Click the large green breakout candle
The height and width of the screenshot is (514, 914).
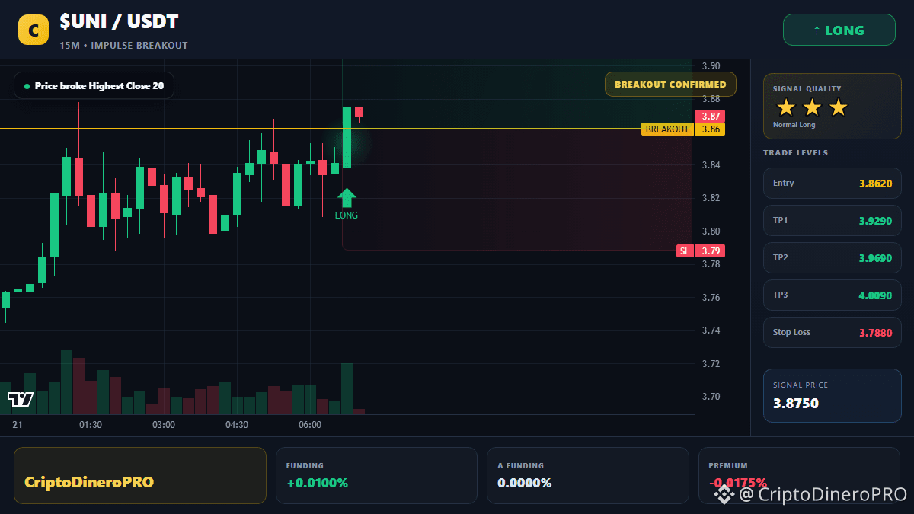coord(347,137)
